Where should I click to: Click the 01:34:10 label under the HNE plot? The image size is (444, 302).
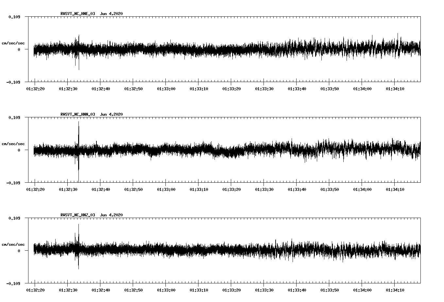[x=395, y=89]
